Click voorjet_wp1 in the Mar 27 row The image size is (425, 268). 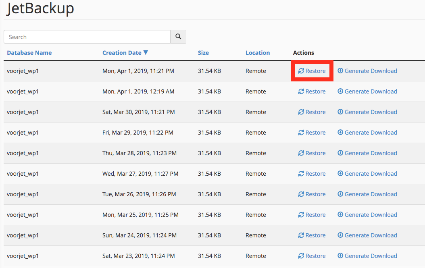[x=23, y=174]
